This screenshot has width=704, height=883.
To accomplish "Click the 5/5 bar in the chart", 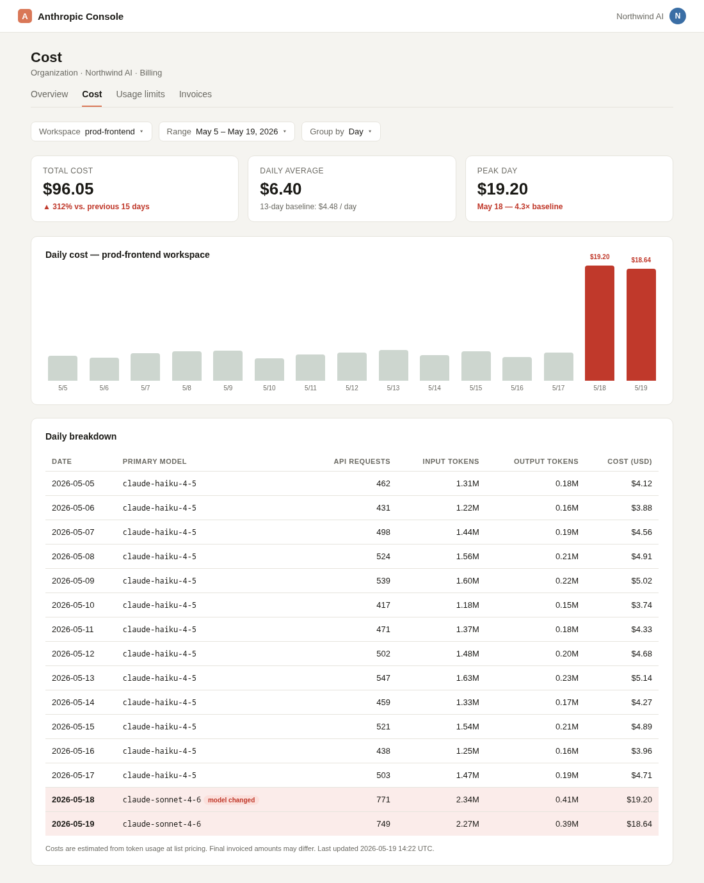I will point(63,368).
